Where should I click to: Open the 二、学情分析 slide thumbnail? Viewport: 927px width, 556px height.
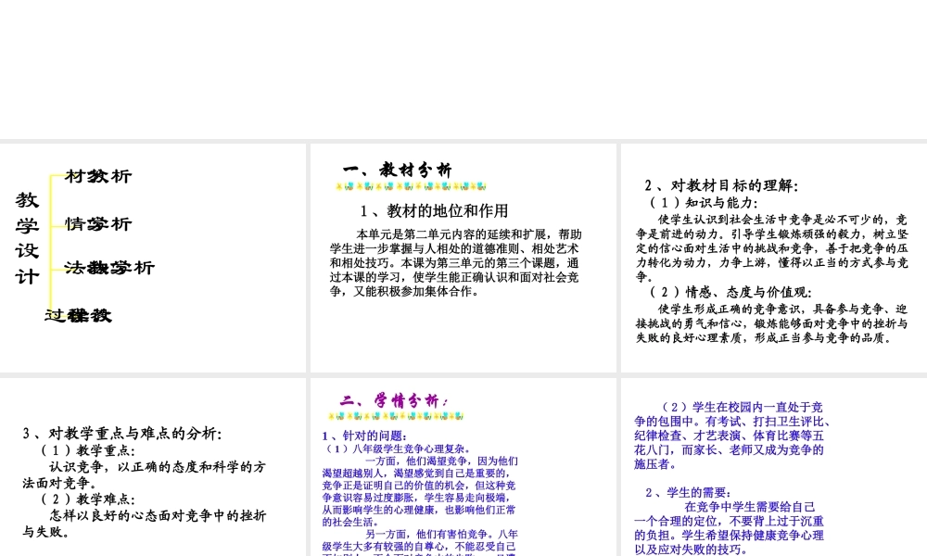pyautogui.click(x=463, y=467)
